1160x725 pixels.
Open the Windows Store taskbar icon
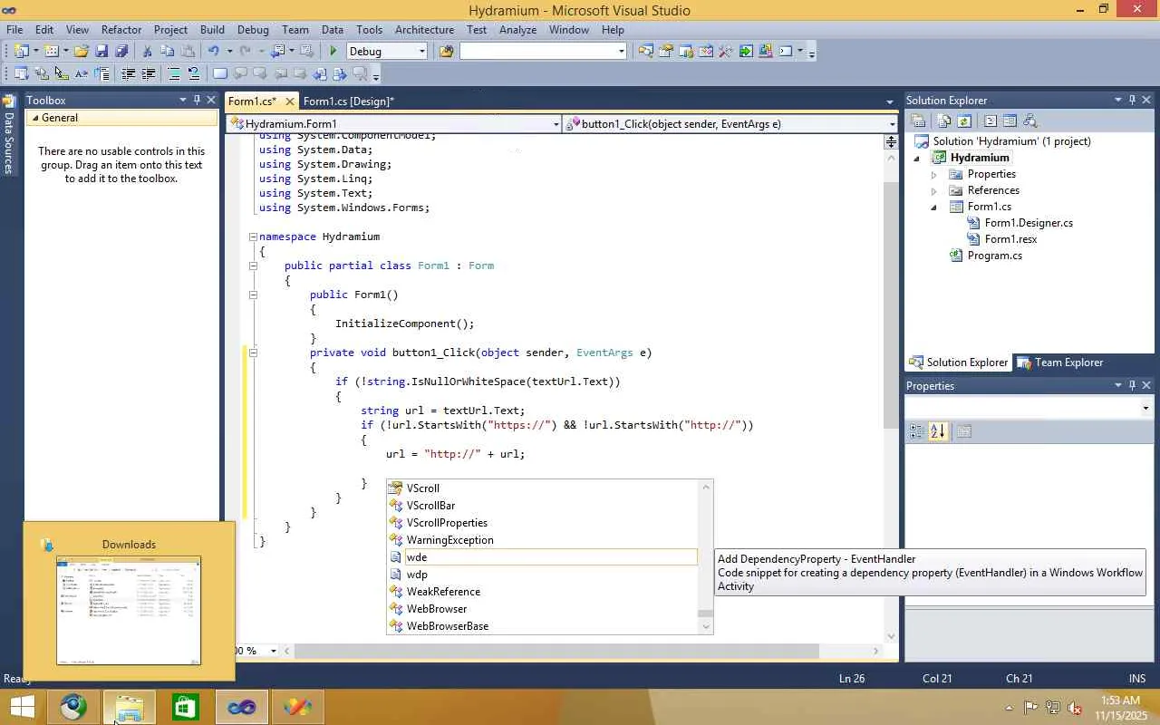186,707
